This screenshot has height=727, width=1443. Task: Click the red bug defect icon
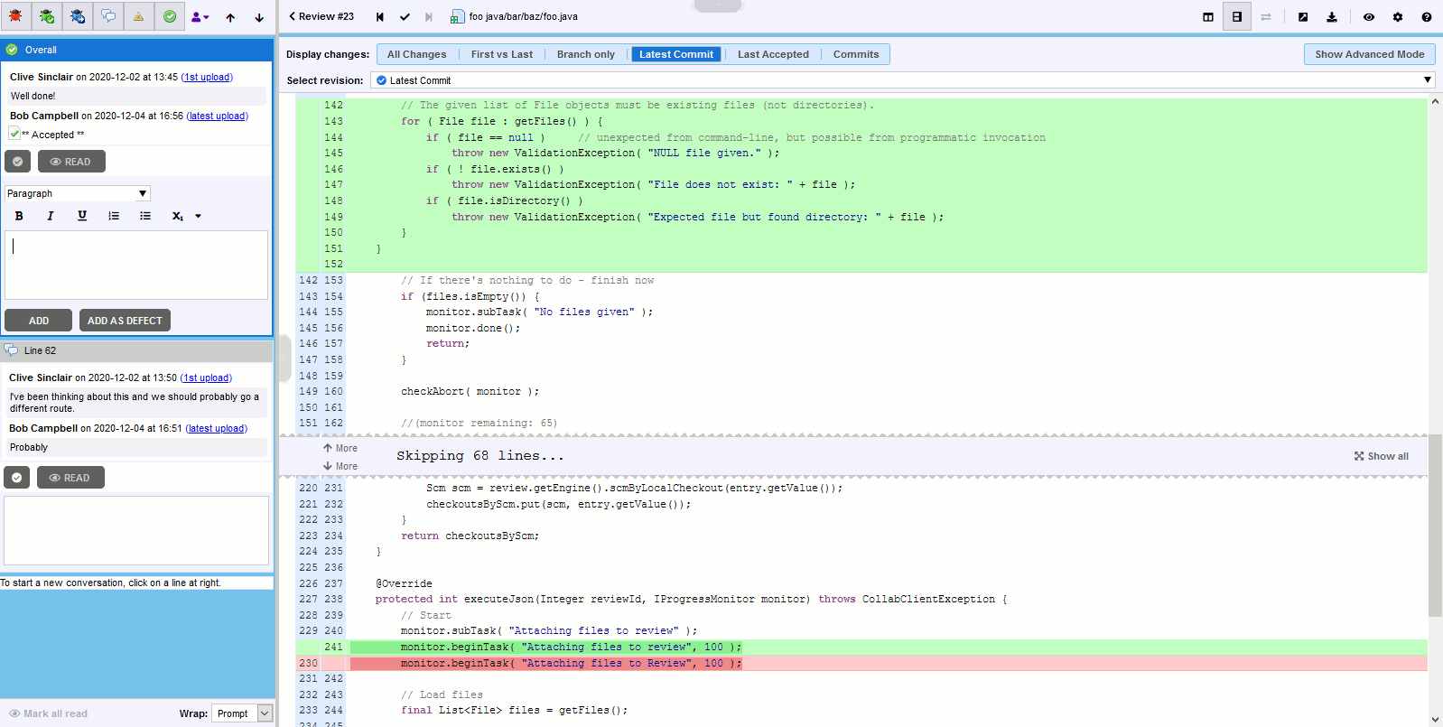(x=16, y=16)
